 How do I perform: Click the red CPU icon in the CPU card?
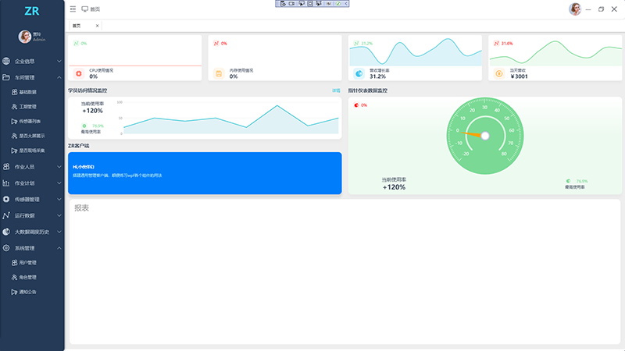(x=79, y=73)
